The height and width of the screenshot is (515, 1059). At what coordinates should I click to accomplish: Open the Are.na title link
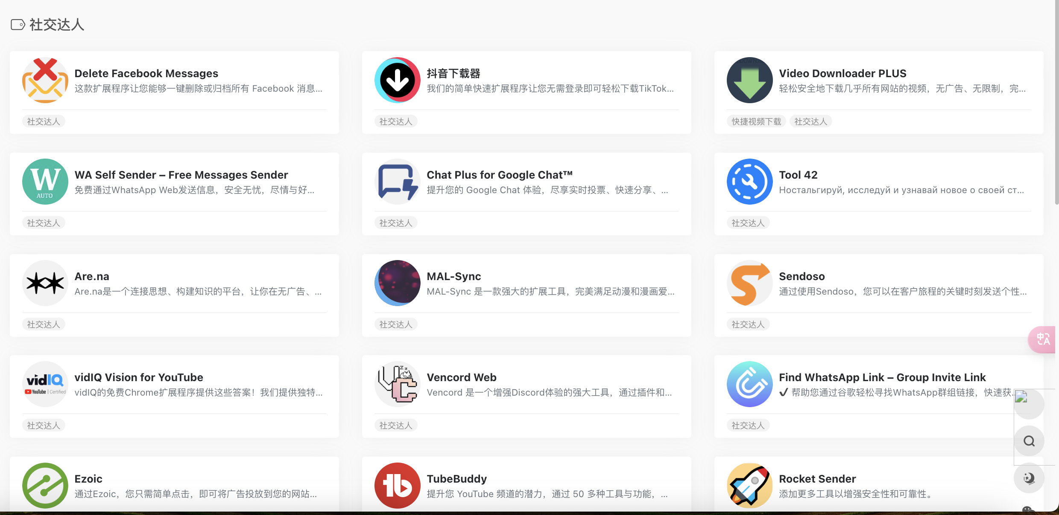[x=92, y=276]
